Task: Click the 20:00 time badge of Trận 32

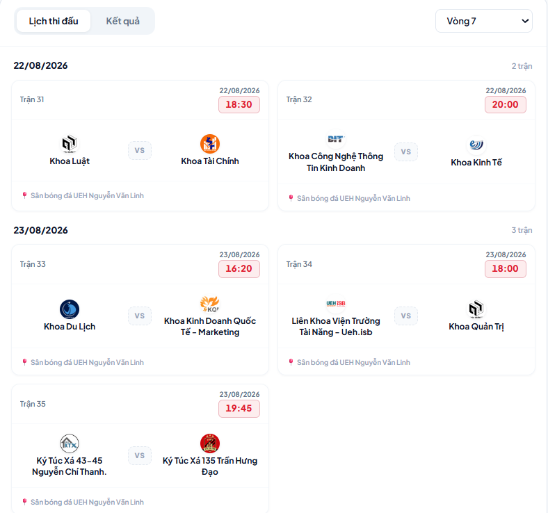Action: [x=506, y=104]
